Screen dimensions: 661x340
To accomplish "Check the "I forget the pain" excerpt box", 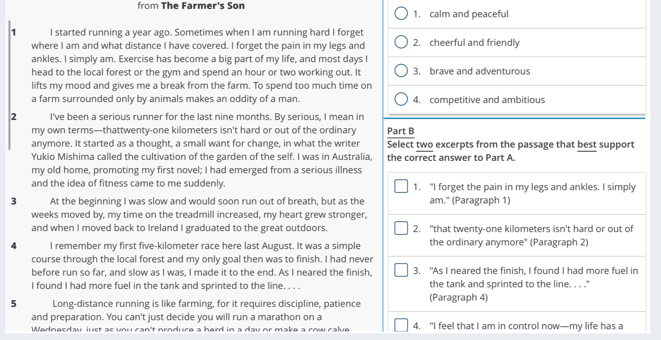I will point(401,186).
